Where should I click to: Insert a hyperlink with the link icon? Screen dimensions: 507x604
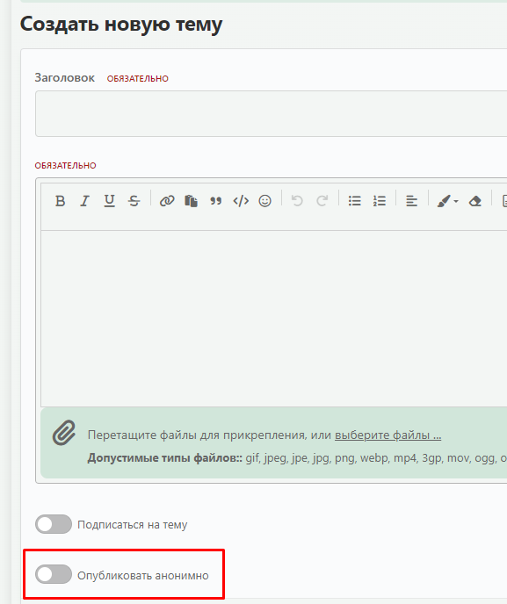167,201
